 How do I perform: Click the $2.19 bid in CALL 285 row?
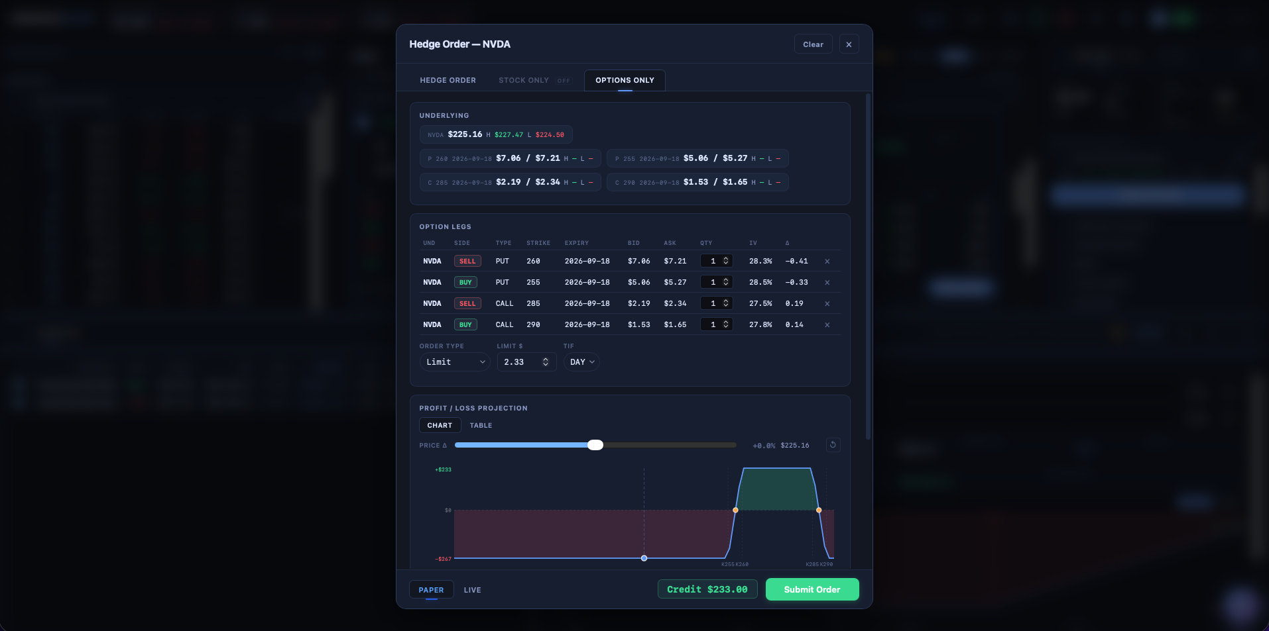click(x=639, y=304)
